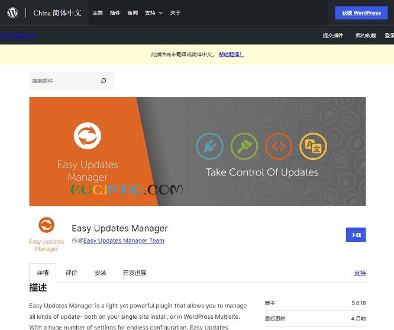Open the 插件 menu item
394x330 pixels.
115,13
